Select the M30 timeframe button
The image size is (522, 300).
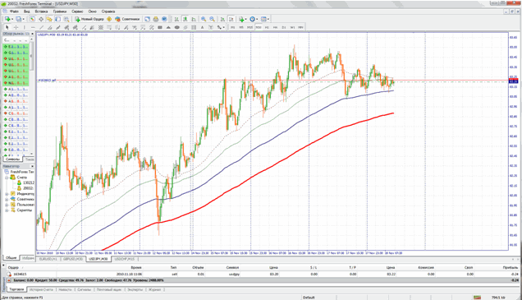click(x=259, y=27)
